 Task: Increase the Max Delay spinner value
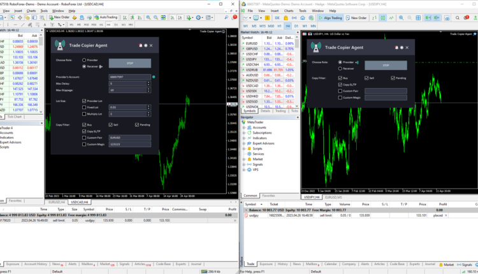147,82
